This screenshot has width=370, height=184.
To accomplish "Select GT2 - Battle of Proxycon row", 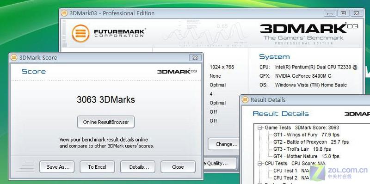I will click(x=311, y=142).
